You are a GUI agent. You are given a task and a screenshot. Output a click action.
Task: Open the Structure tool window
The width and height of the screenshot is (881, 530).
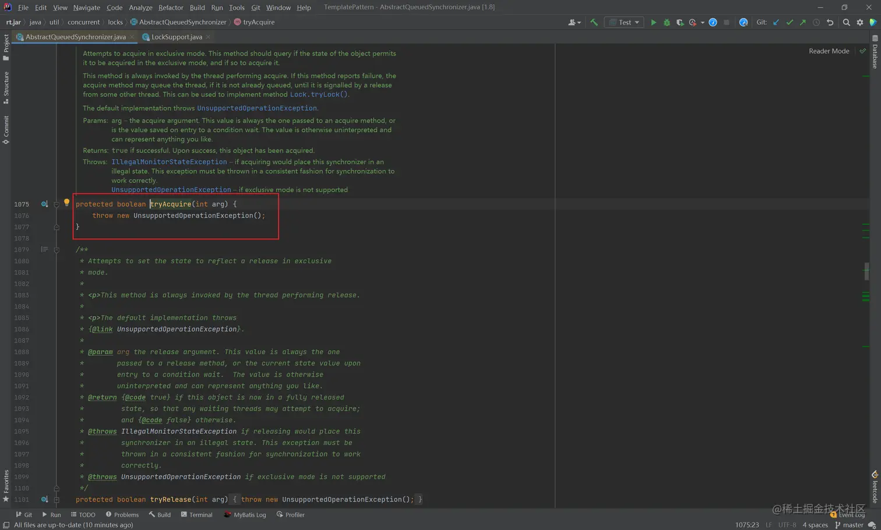6,87
